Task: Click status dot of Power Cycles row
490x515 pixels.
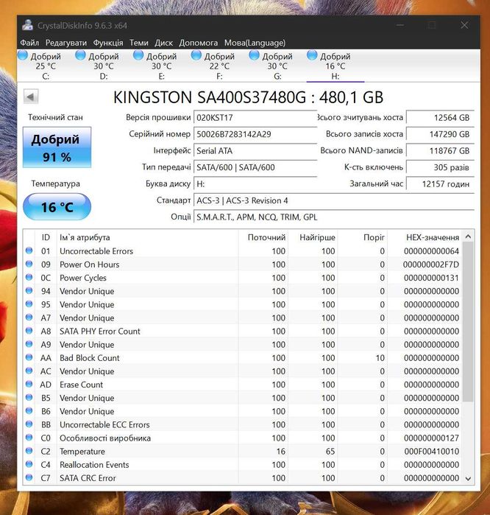Action: click(29, 277)
